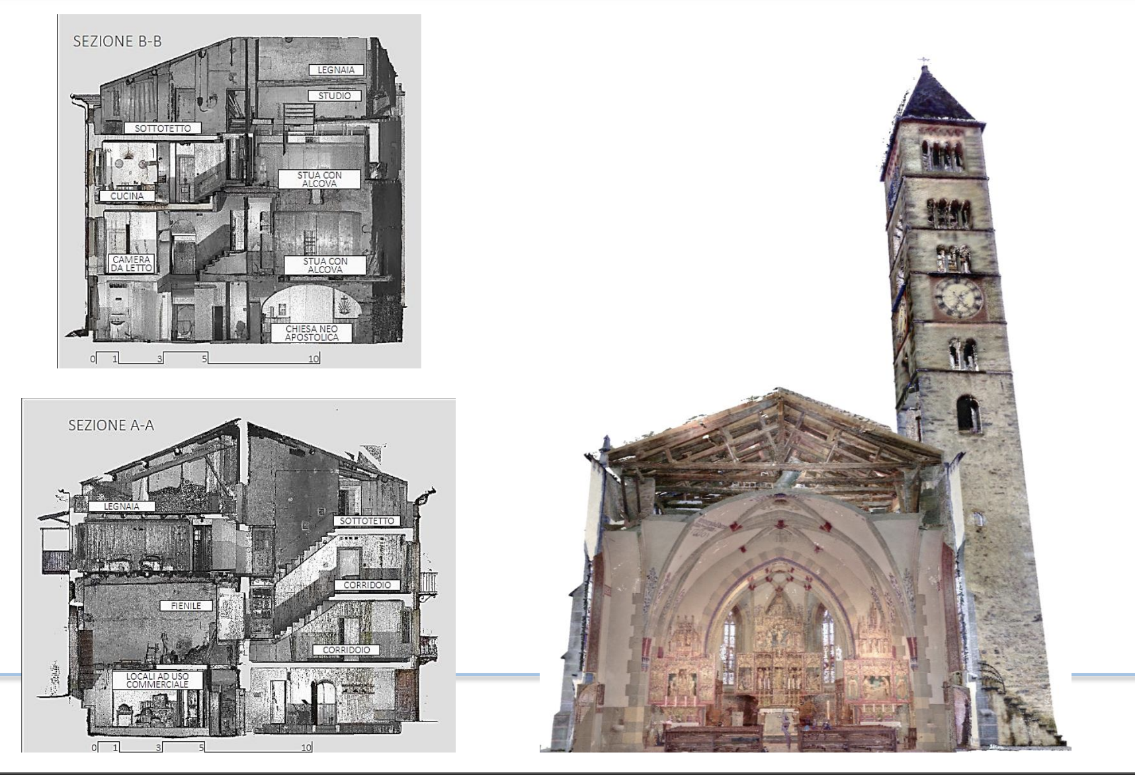This screenshot has width=1135, height=775.
Task: Click the scale bar under section A-A
Action: (x=202, y=747)
